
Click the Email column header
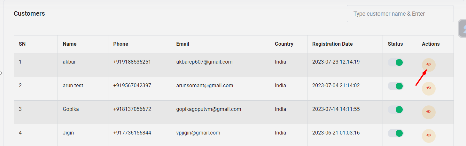[183, 44]
